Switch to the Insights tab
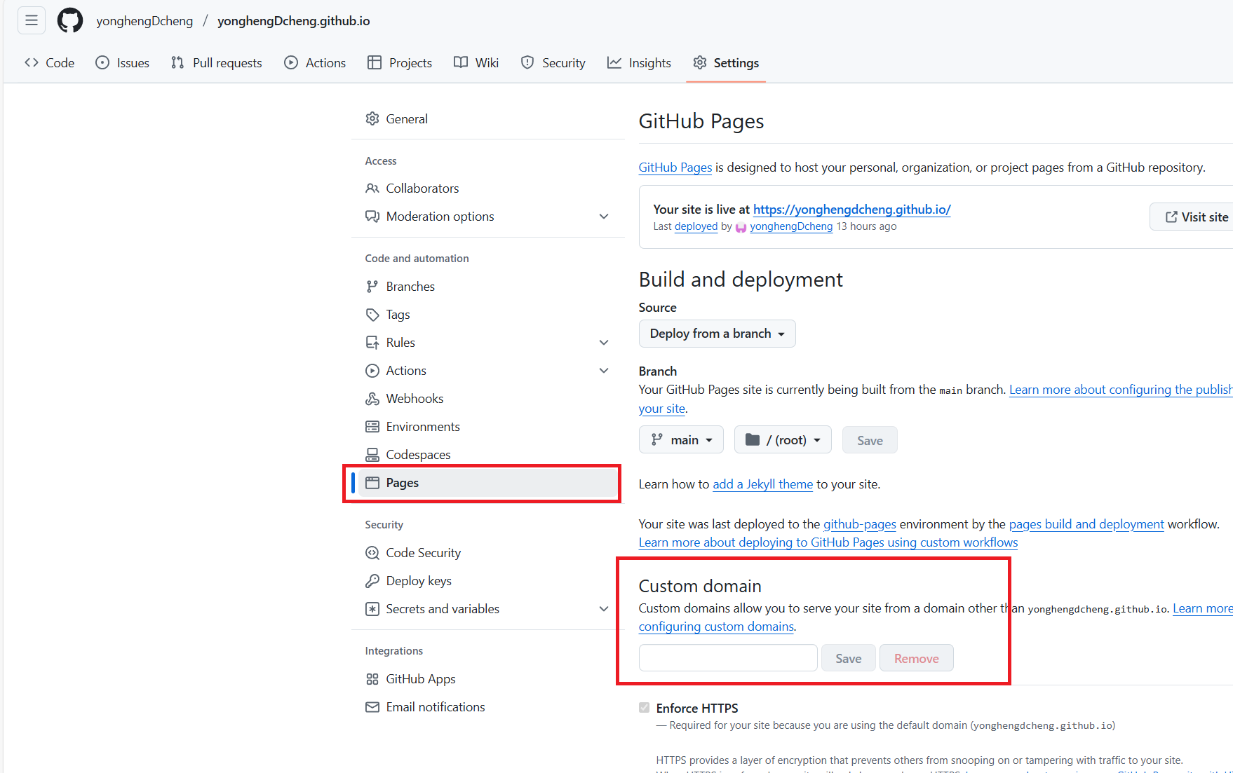Screen dimensions: 1233x773 coord(639,63)
